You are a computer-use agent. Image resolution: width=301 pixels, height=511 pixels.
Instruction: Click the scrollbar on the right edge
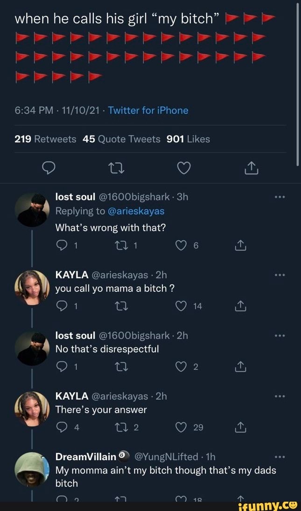click(x=298, y=84)
